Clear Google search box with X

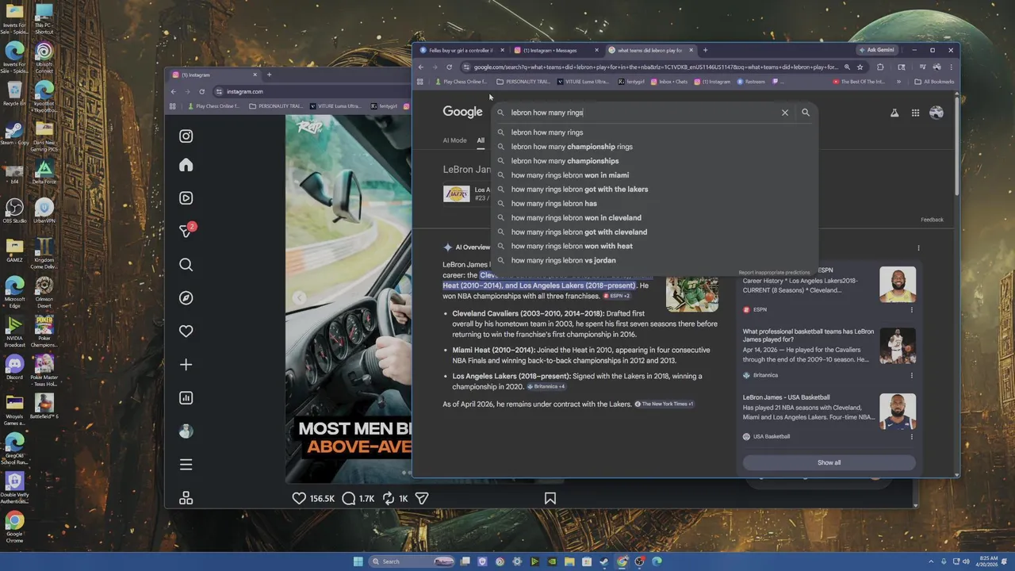(785, 113)
